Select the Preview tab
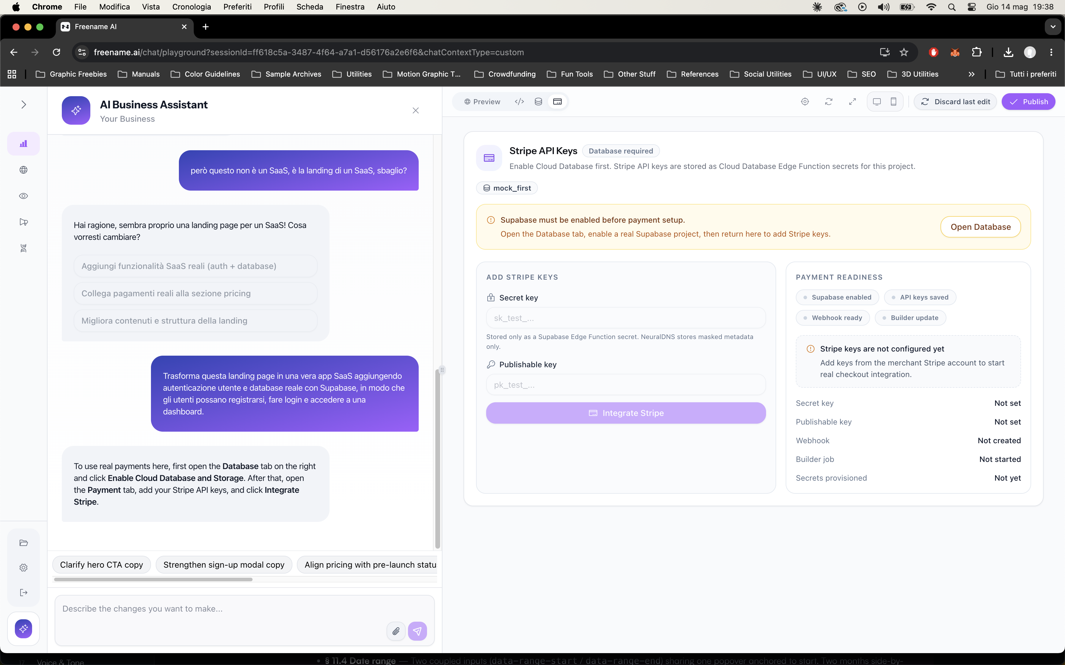Viewport: 1065px width, 665px height. 482,102
